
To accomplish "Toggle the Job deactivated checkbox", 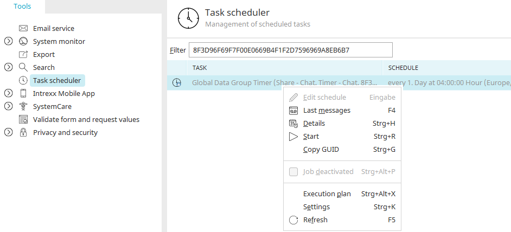I will (293, 172).
